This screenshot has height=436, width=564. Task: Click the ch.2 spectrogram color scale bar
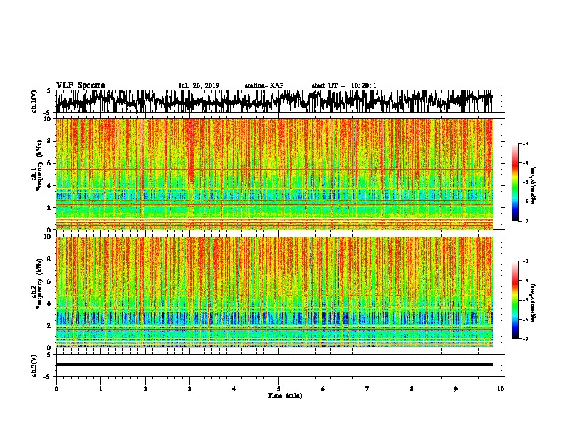click(516, 300)
